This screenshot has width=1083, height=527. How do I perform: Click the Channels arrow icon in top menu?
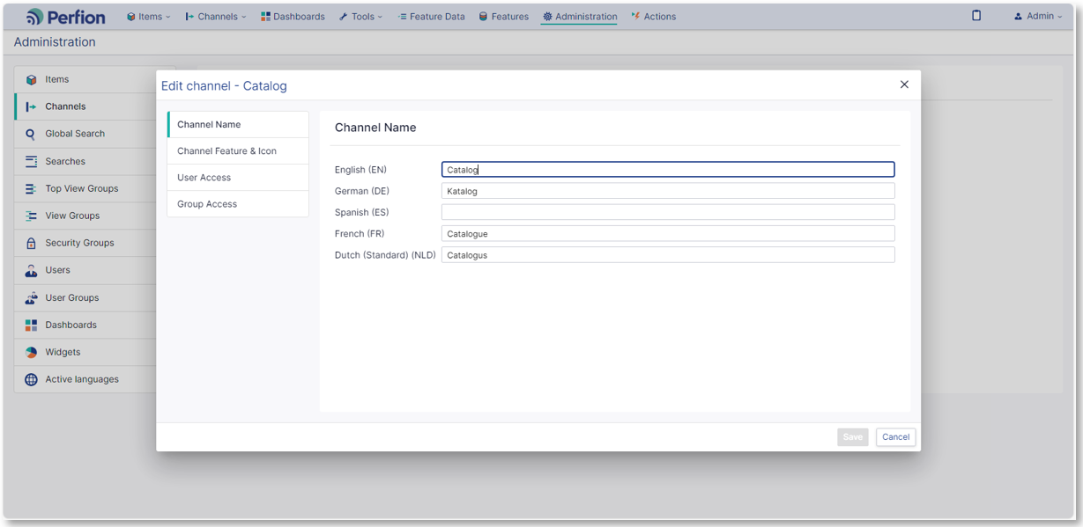click(x=189, y=17)
